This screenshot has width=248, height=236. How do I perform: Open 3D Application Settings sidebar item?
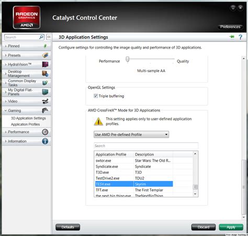[x=28, y=118]
